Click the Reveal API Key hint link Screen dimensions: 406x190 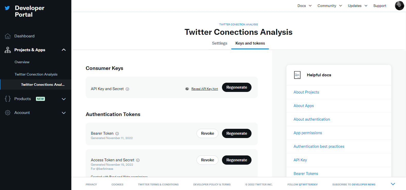[205, 89]
